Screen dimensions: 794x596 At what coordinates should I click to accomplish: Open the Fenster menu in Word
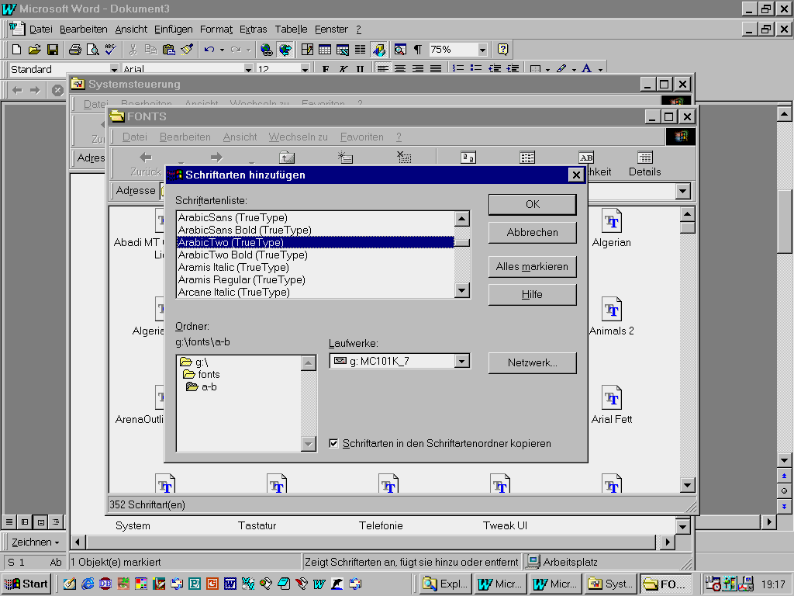pyautogui.click(x=331, y=29)
